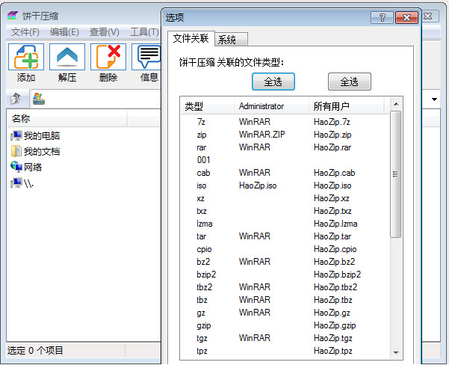The width and height of the screenshot is (449, 365).
Task: Click the 添加 (Add) toolbar icon
Action: coord(26,58)
